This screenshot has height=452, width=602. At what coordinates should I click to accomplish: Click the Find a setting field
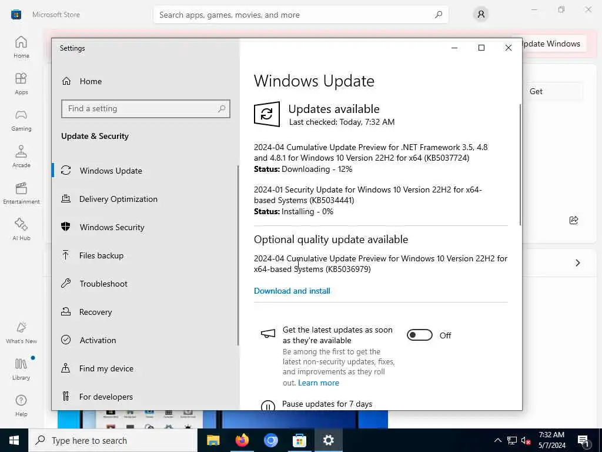point(146,109)
